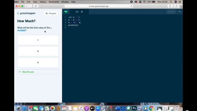Click Skip this quiz
This screenshot has width=197, height=111.
pos(38,72)
